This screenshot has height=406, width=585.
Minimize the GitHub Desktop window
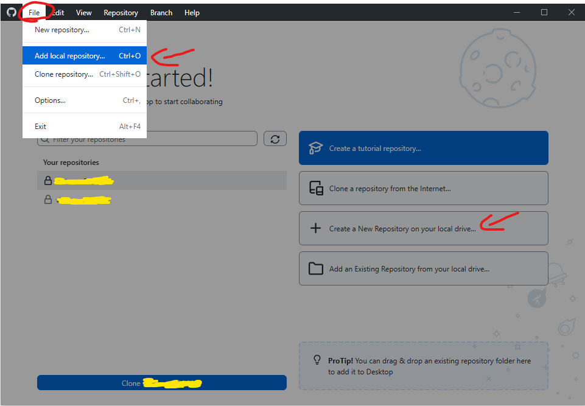pyautogui.click(x=517, y=12)
